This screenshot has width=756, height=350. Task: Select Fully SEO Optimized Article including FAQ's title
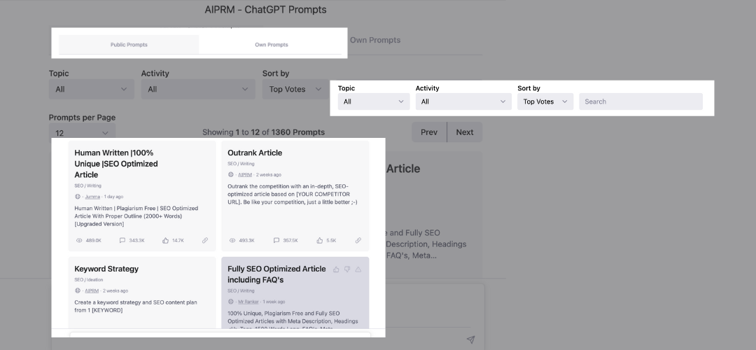(x=276, y=274)
